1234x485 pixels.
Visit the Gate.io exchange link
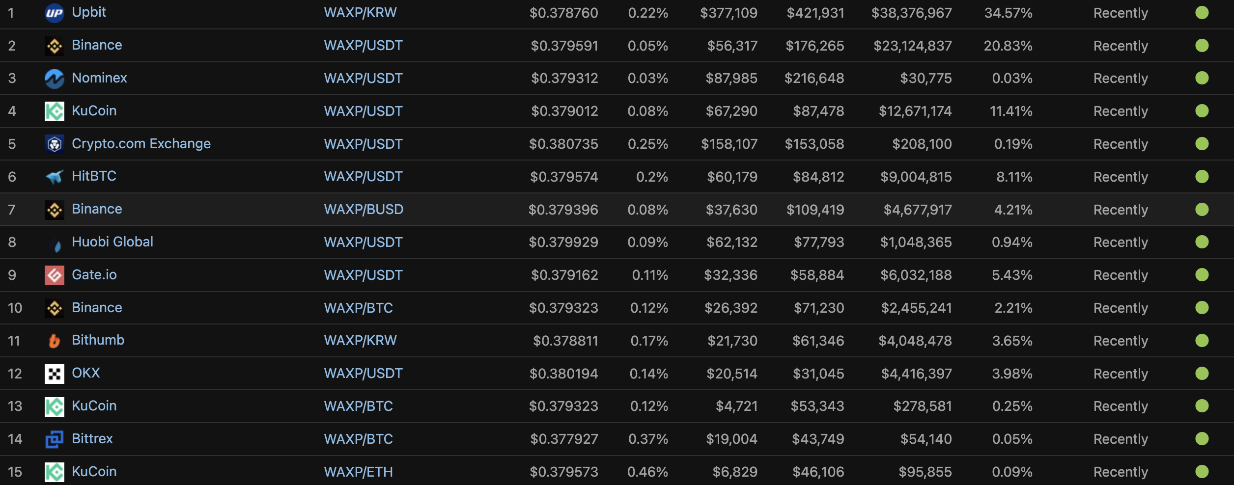[94, 274]
